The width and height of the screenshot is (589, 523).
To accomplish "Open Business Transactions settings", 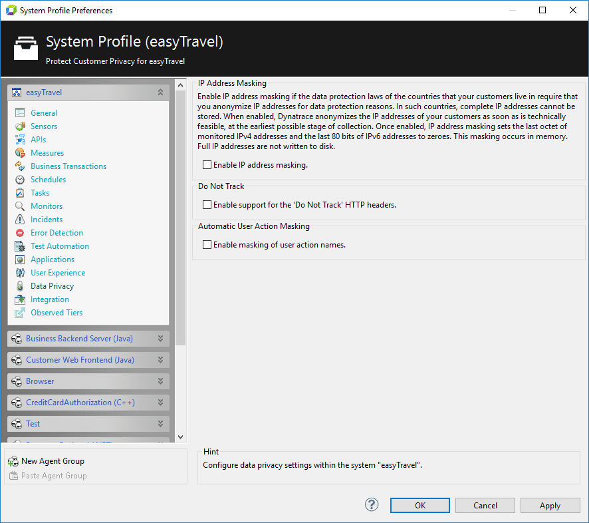I will 68,166.
